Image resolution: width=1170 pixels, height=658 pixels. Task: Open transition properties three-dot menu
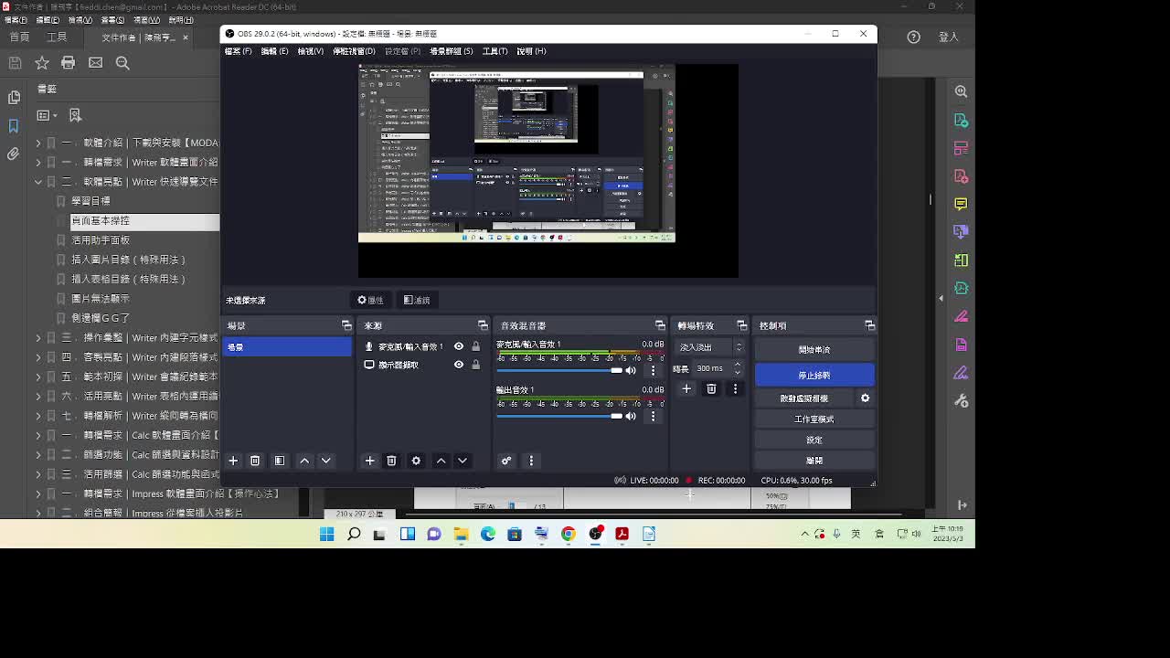click(735, 388)
